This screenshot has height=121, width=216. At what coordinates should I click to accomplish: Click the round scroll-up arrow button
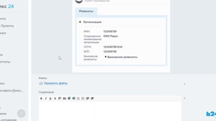(x=21, y=114)
